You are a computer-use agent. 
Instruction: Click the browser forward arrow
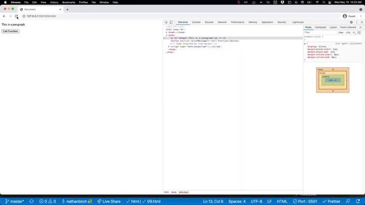[10, 17]
